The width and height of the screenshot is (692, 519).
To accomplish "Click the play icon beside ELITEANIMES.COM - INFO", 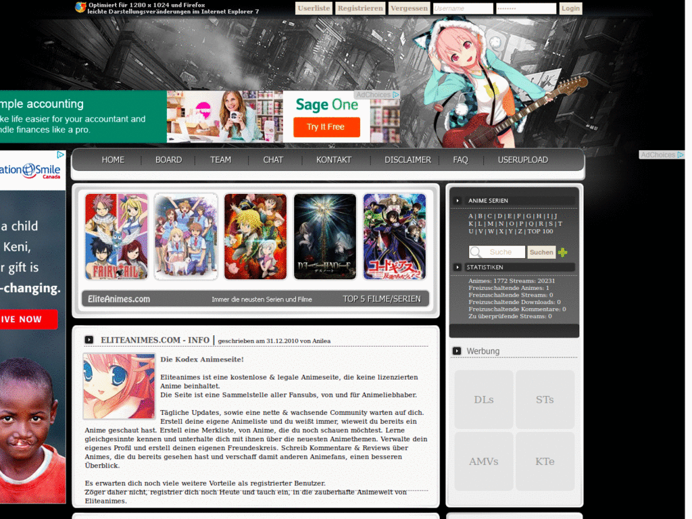I will tap(89, 340).
